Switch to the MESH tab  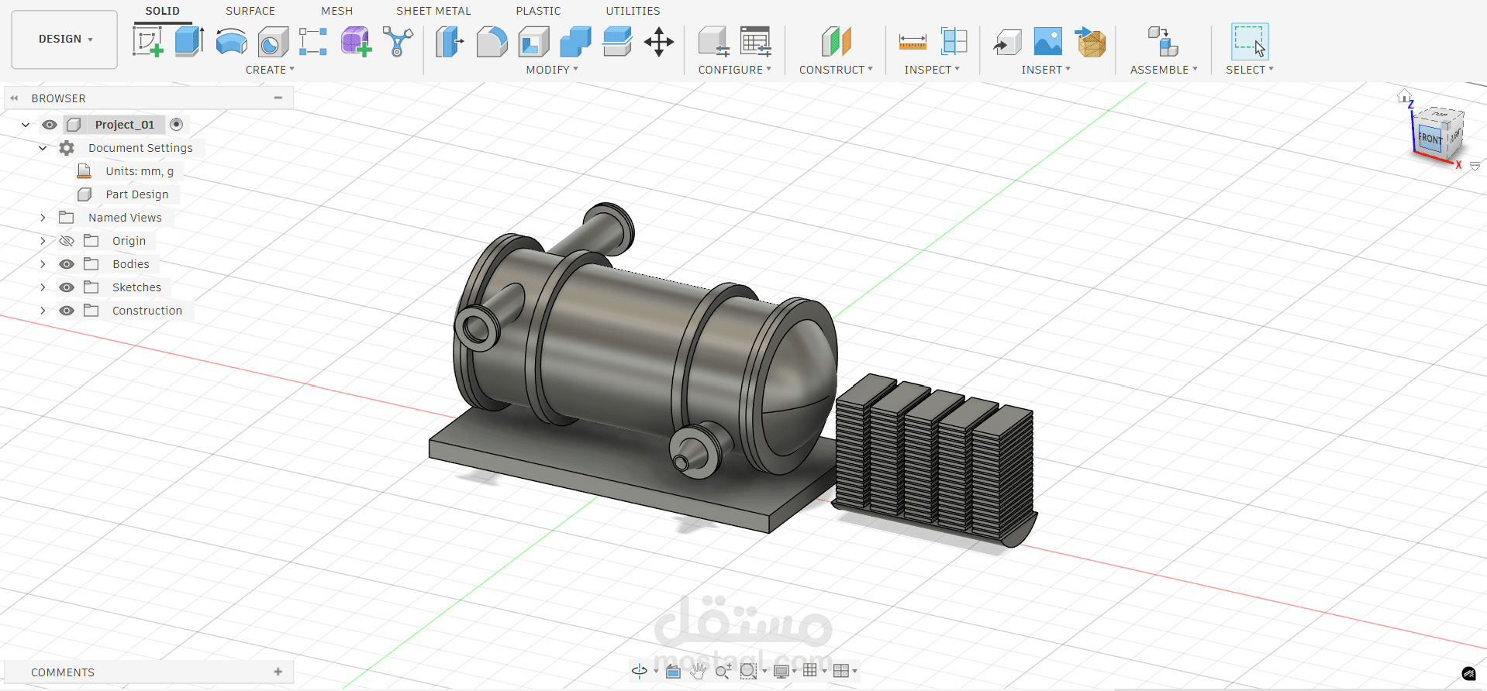point(337,11)
